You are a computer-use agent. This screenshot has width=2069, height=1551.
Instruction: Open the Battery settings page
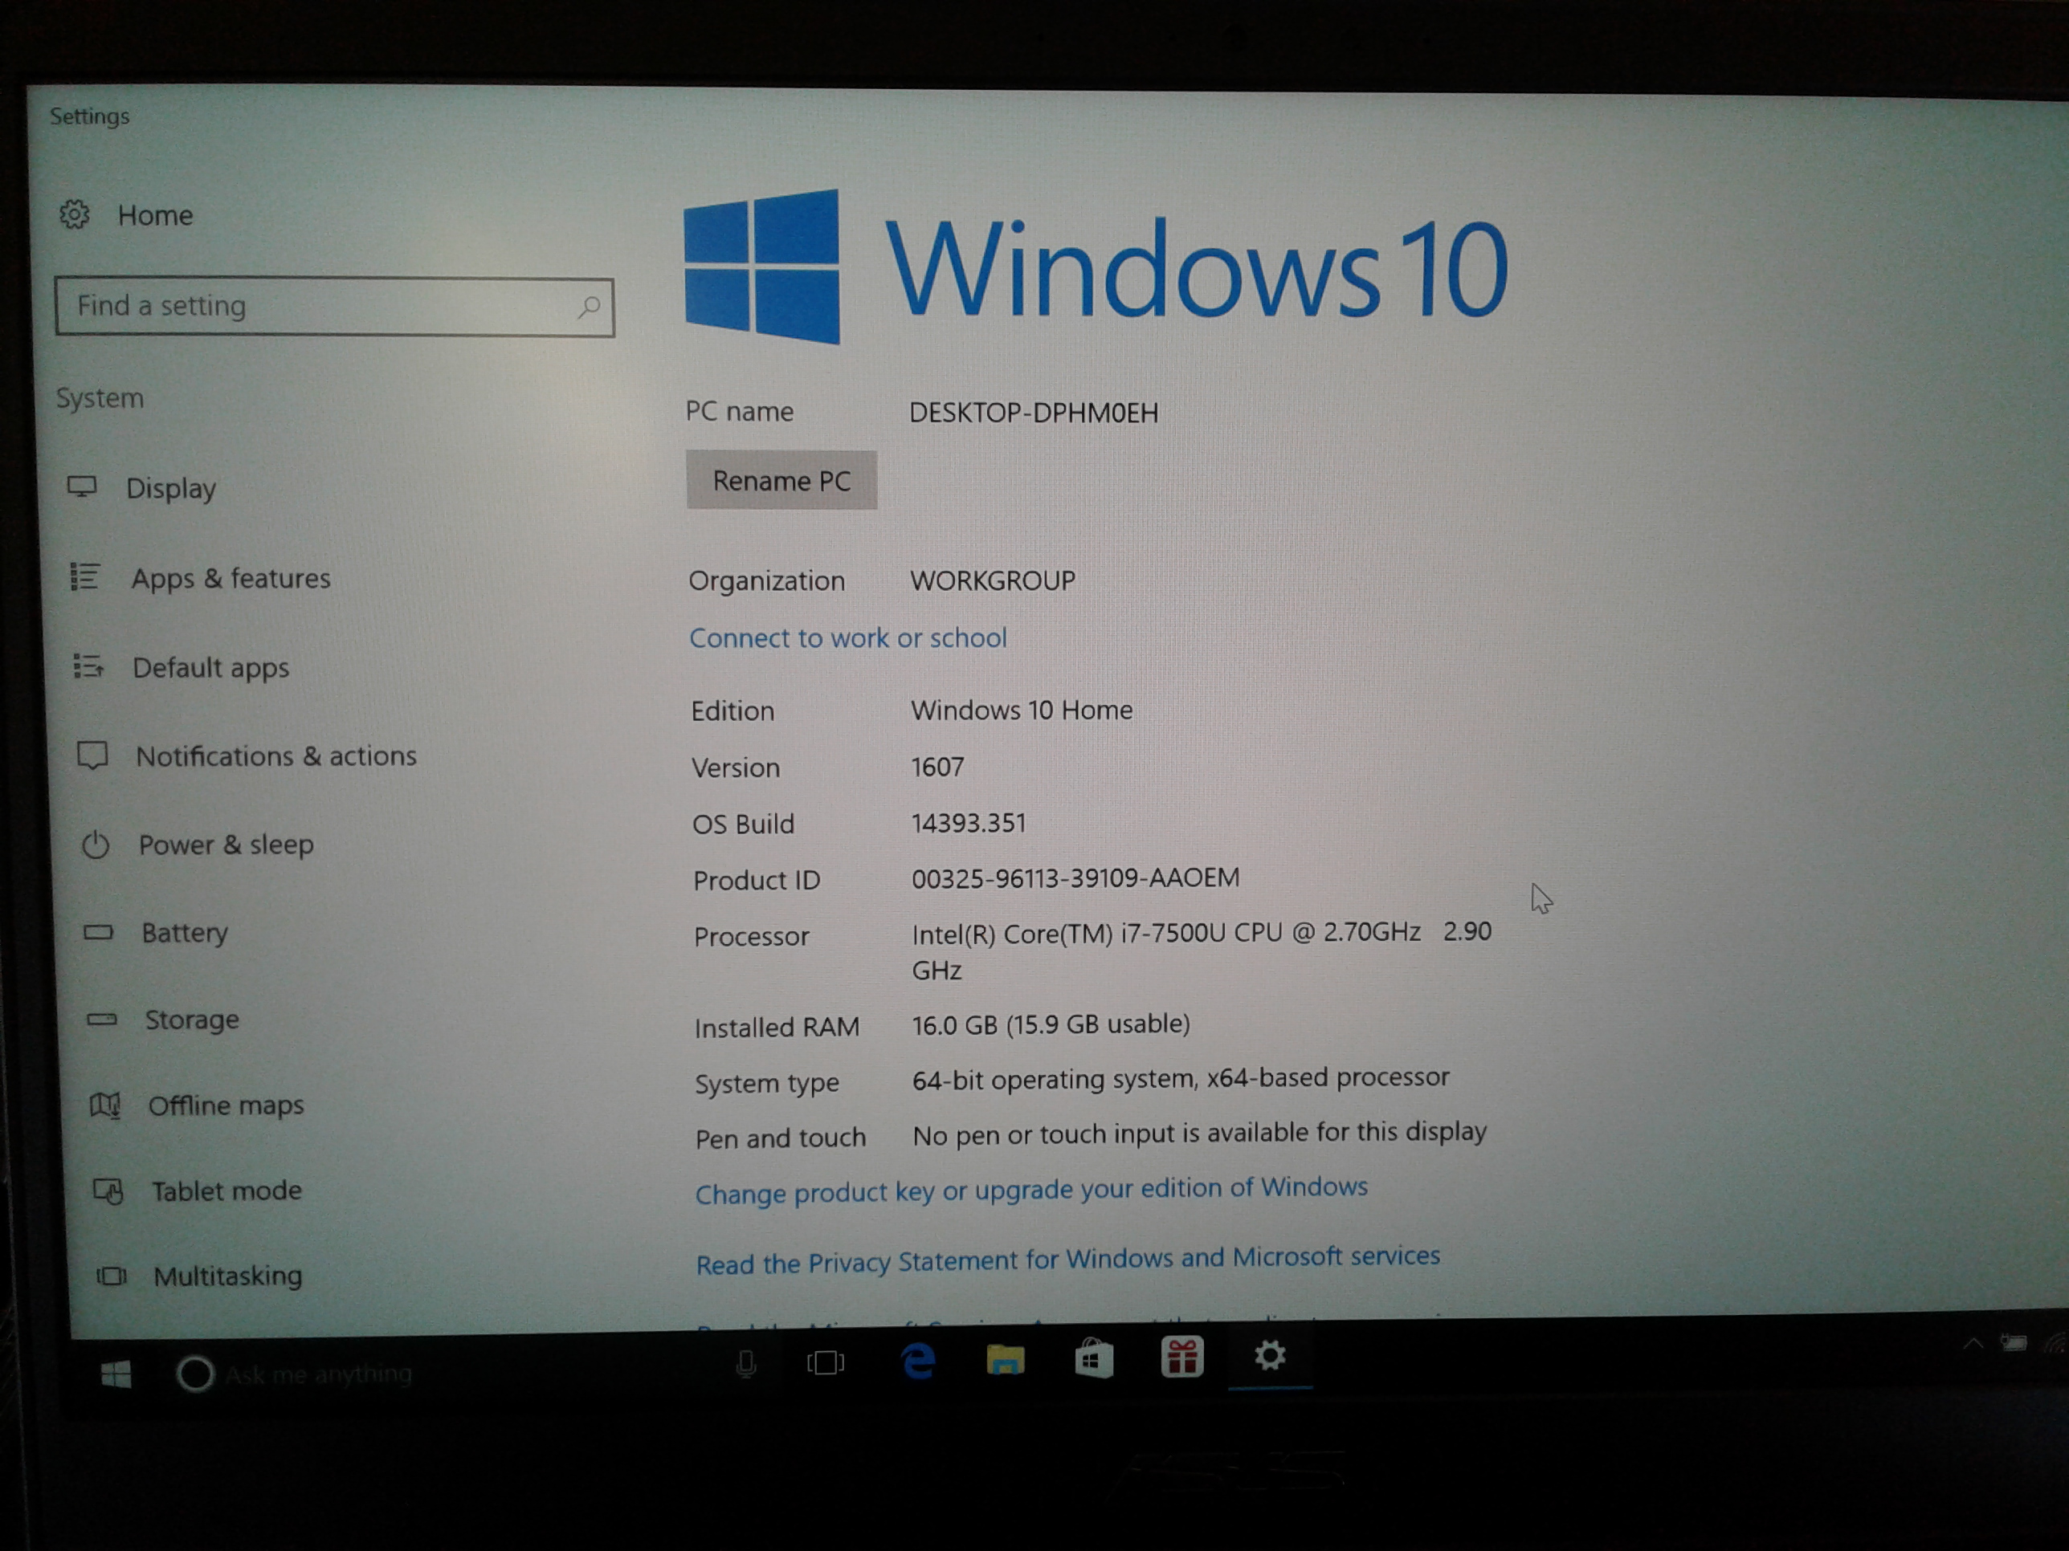coord(184,932)
